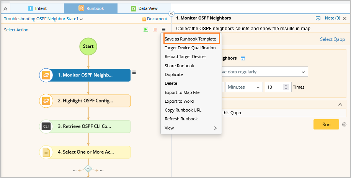Select Export to Word menu item
Image resolution: width=351 pixels, height=178 pixels.
[179, 101]
